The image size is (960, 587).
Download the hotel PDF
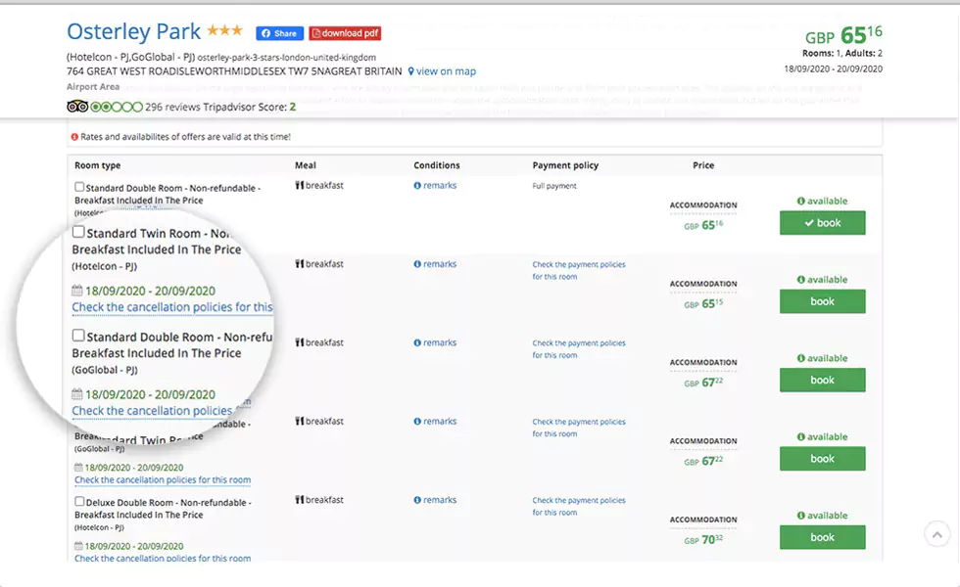[x=345, y=33]
